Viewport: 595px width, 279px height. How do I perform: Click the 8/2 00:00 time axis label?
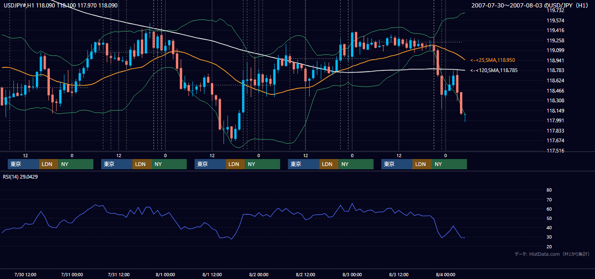(x=259, y=274)
